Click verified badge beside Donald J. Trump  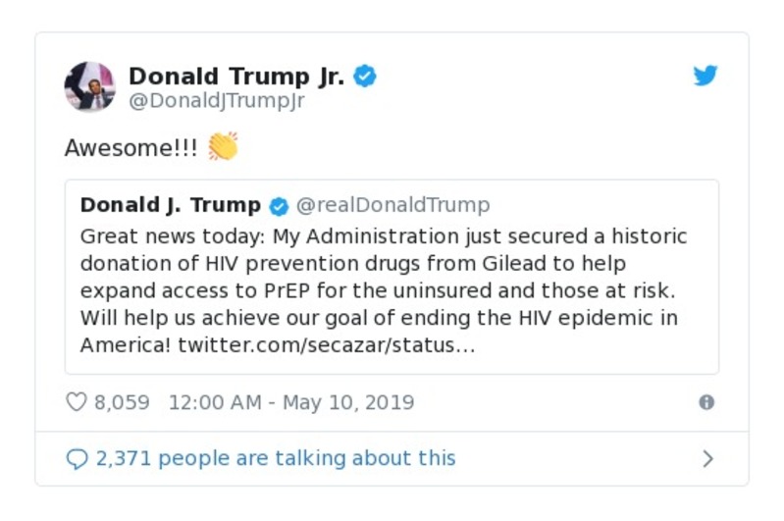[x=279, y=206]
